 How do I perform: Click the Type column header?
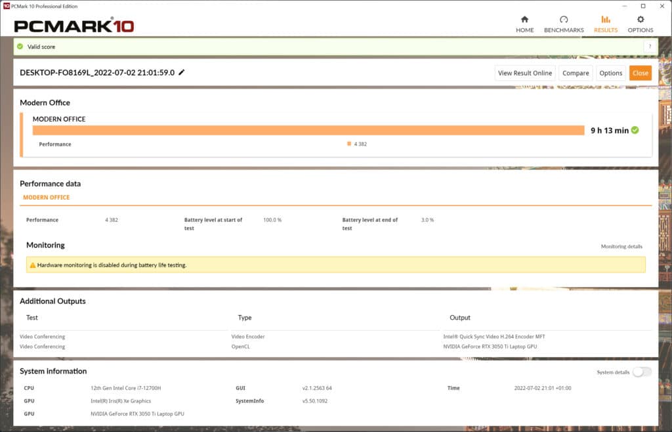pyautogui.click(x=245, y=318)
